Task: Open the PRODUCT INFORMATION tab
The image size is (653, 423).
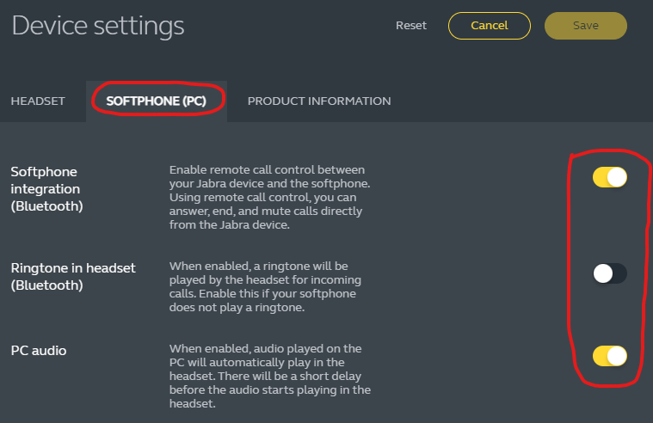Action: (x=319, y=101)
